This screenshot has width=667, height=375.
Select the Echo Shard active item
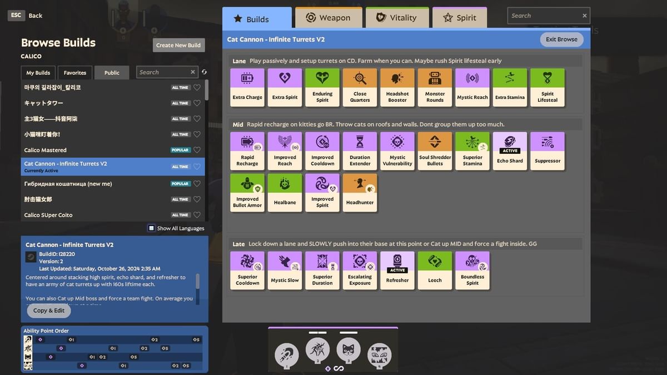510,151
